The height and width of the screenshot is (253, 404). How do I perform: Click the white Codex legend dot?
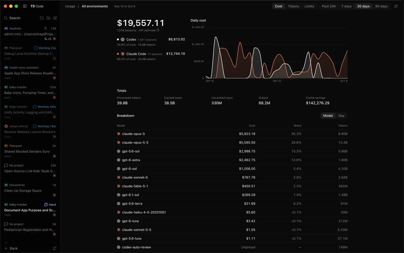(118, 40)
